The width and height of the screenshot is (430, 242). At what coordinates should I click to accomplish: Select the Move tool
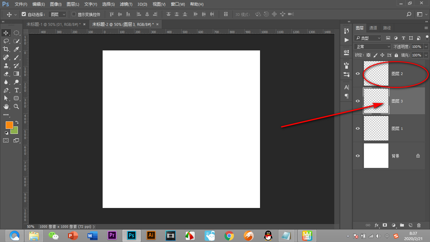pyautogui.click(x=6, y=33)
